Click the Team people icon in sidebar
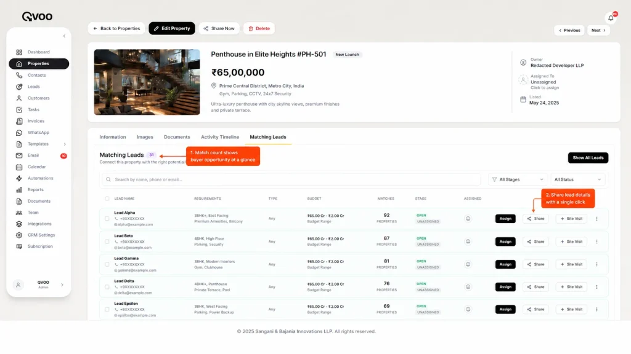This screenshot has height=354, width=631. [19, 213]
